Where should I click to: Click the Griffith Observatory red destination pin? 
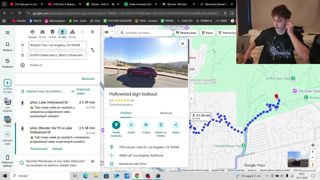(x=276, y=96)
